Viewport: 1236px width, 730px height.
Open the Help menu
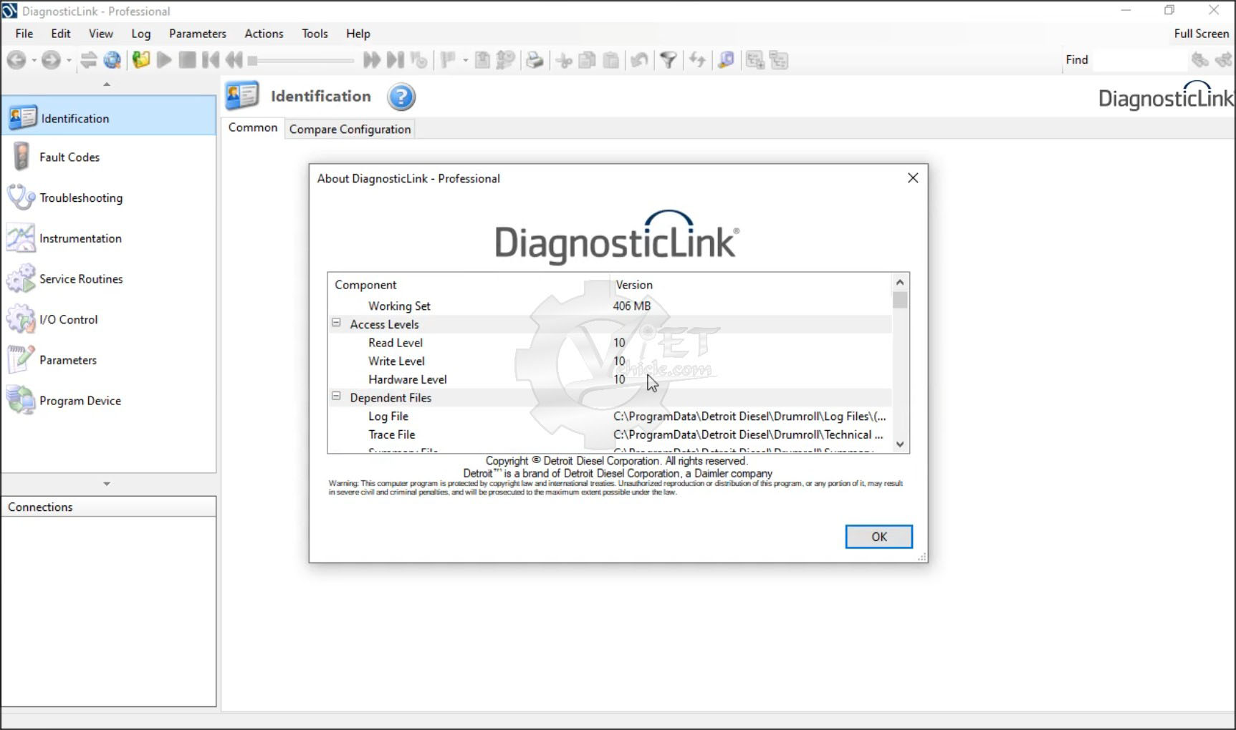coord(358,34)
